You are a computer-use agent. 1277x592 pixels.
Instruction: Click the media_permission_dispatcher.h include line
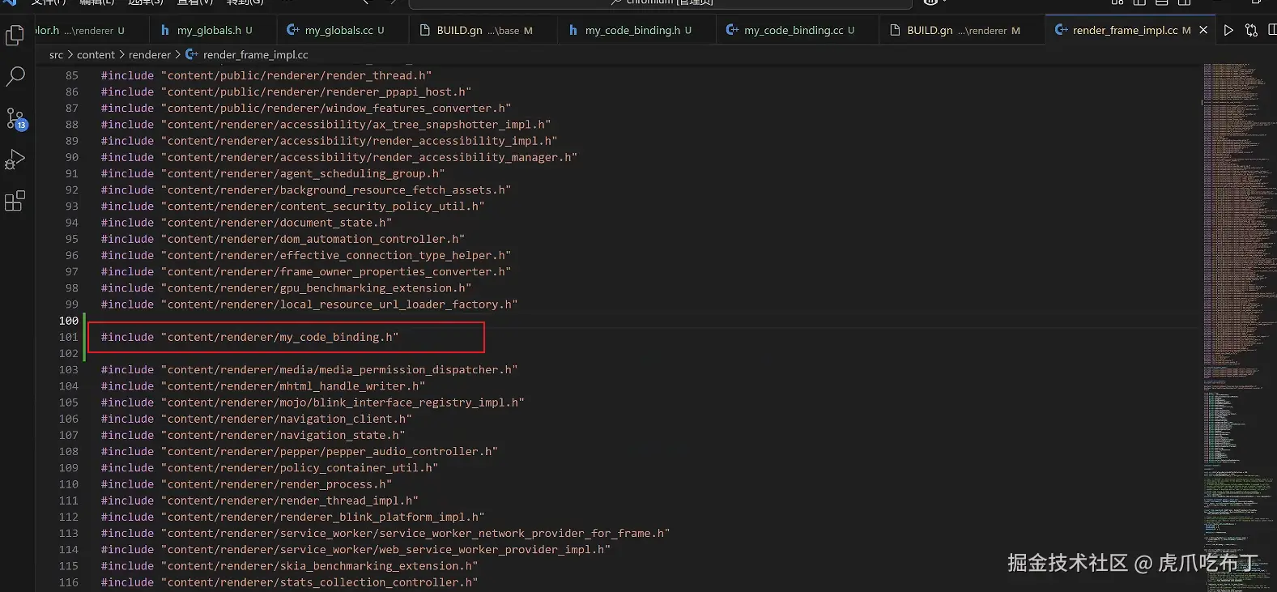coord(309,369)
